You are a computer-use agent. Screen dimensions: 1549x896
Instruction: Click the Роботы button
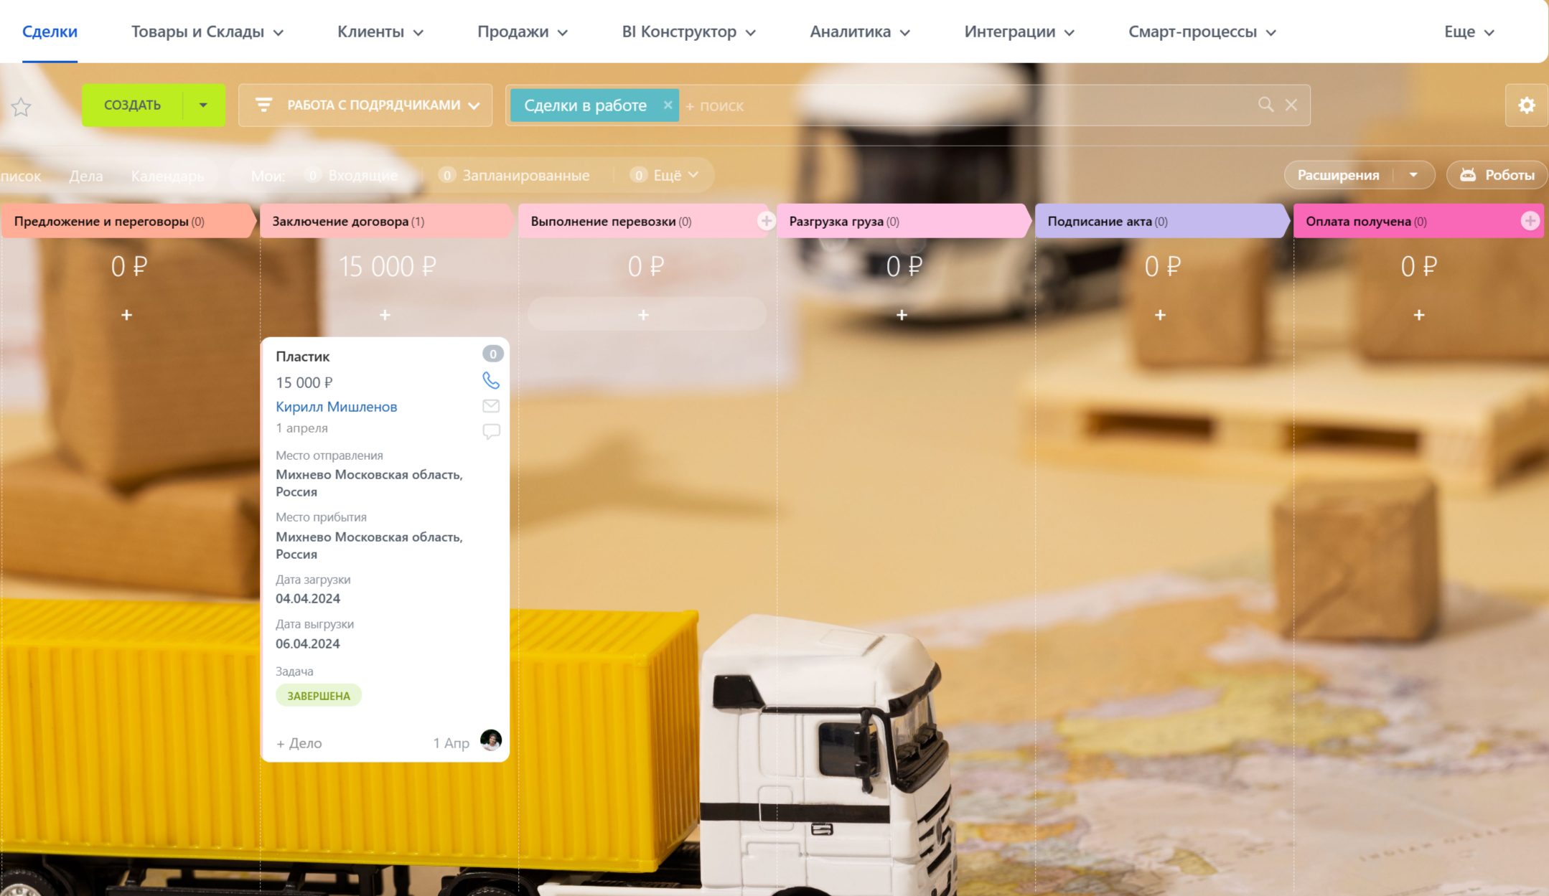pos(1497,175)
